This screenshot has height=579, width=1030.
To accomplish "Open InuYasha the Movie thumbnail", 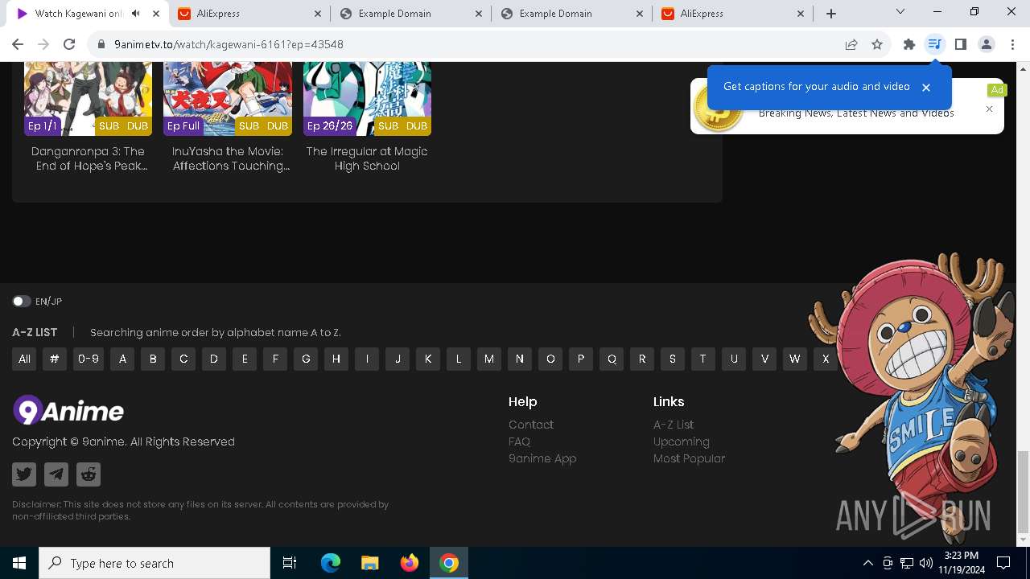I will pos(228,98).
